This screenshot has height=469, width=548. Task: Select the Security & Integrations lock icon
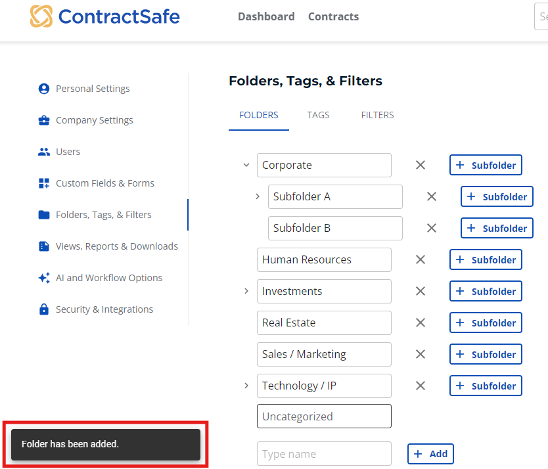(43, 309)
